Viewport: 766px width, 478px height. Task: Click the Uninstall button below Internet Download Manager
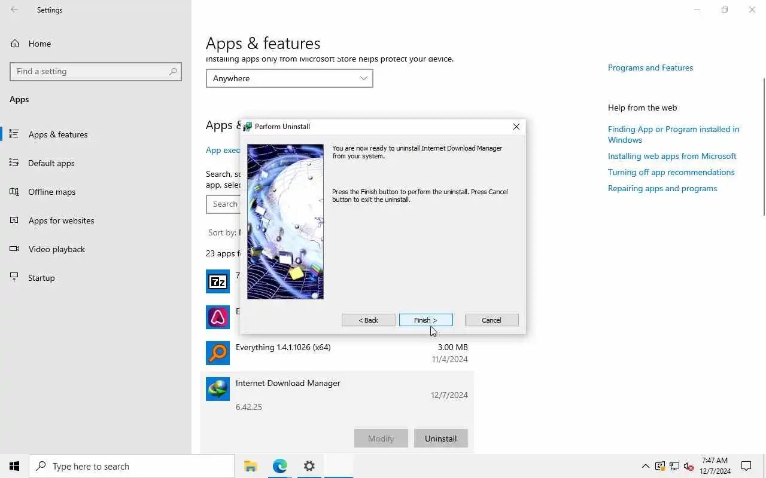pos(441,439)
